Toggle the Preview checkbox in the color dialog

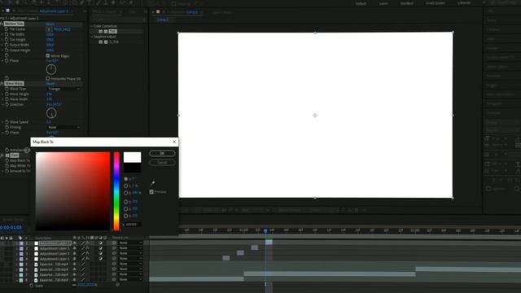(151, 192)
